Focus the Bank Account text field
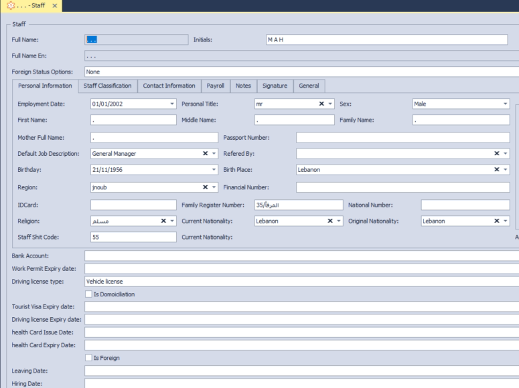Image resolution: width=519 pixels, height=388 pixels. coord(301,255)
